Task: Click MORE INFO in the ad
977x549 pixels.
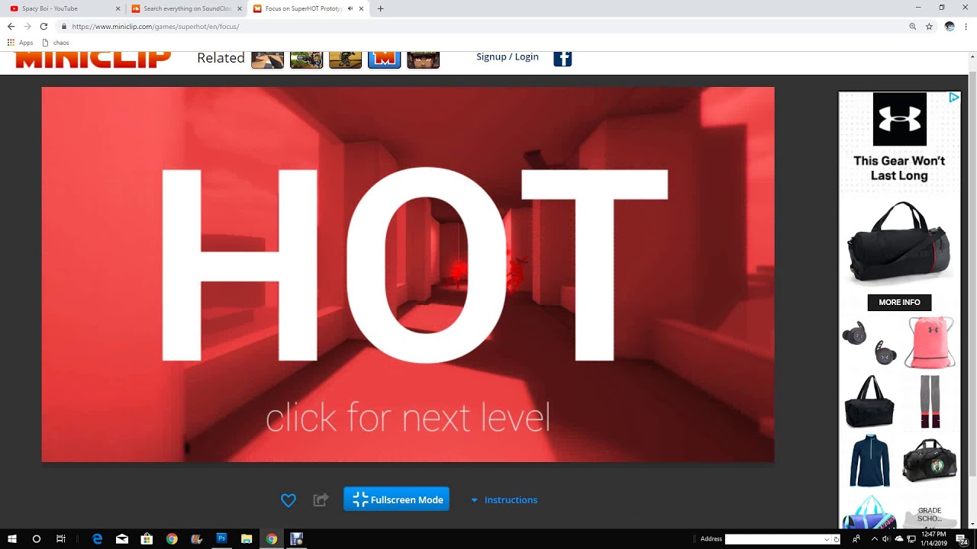Action: [x=899, y=302]
